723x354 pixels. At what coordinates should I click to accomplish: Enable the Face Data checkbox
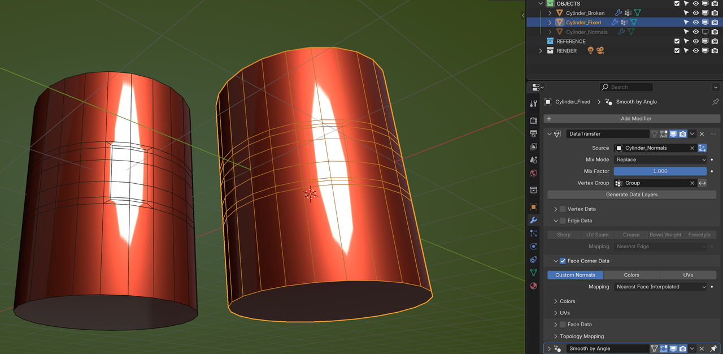(563, 325)
